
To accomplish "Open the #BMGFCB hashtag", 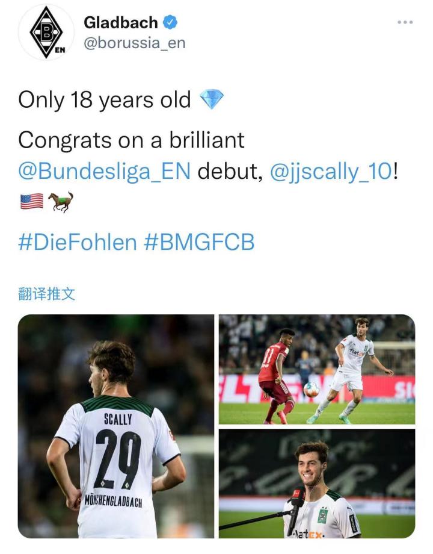I will (x=199, y=242).
